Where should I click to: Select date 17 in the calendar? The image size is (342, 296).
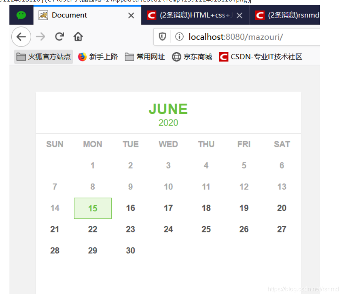(168, 208)
